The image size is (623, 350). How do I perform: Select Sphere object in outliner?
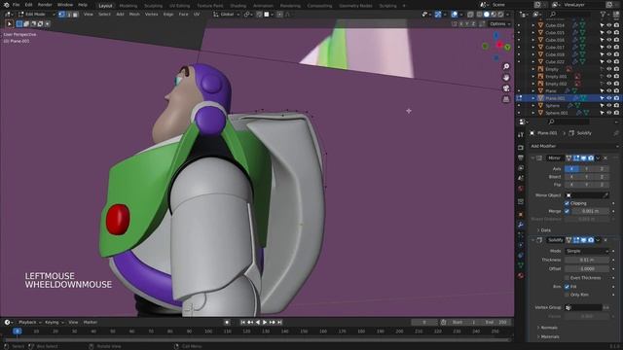[552, 106]
